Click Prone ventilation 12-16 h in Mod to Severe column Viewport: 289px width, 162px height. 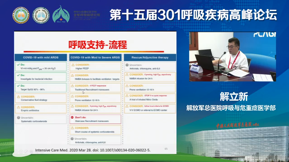(87, 100)
